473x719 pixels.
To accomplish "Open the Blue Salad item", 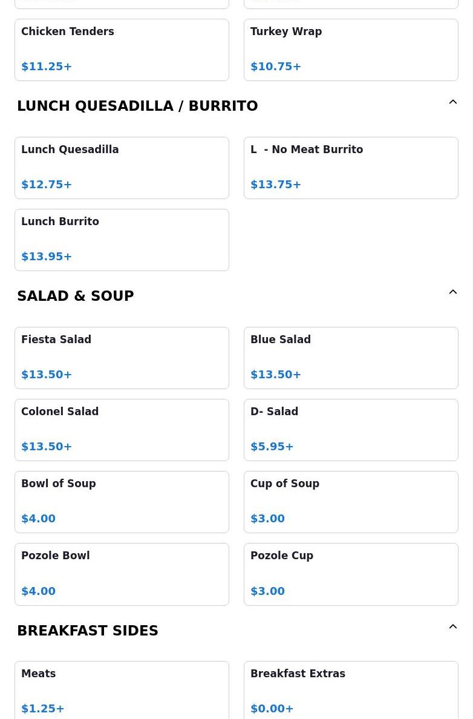I will 351,358.
